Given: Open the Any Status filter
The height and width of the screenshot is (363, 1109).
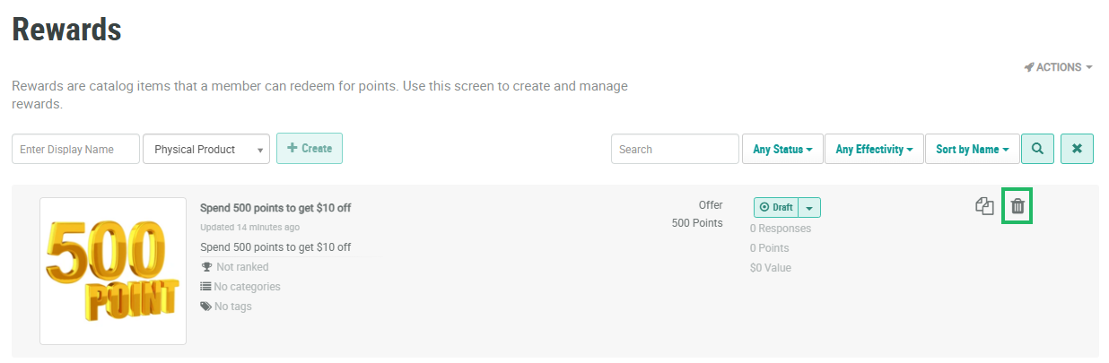Looking at the screenshot, I should click(x=782, y=150).
